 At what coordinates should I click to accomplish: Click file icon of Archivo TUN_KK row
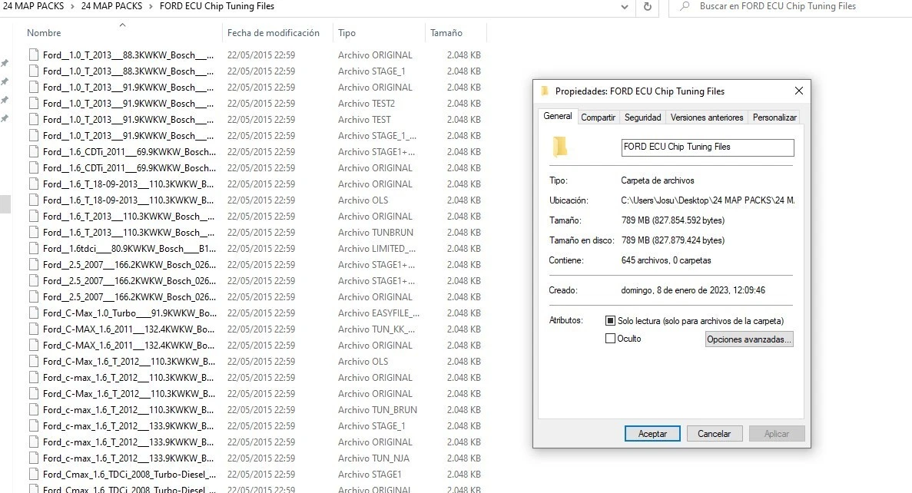click(34, 329)
